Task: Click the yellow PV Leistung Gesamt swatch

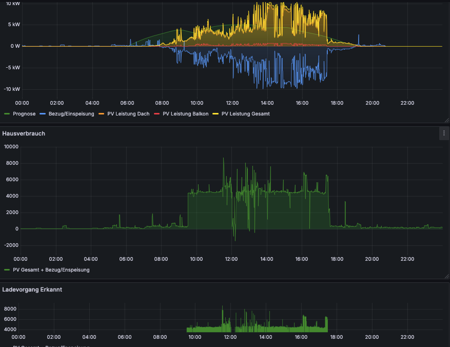Action: tap(216, 114)
